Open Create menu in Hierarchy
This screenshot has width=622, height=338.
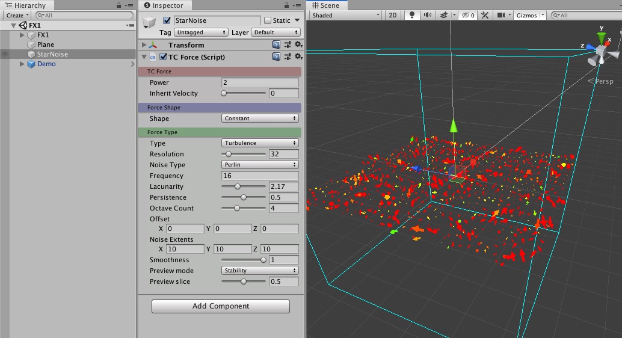point(17,15)
